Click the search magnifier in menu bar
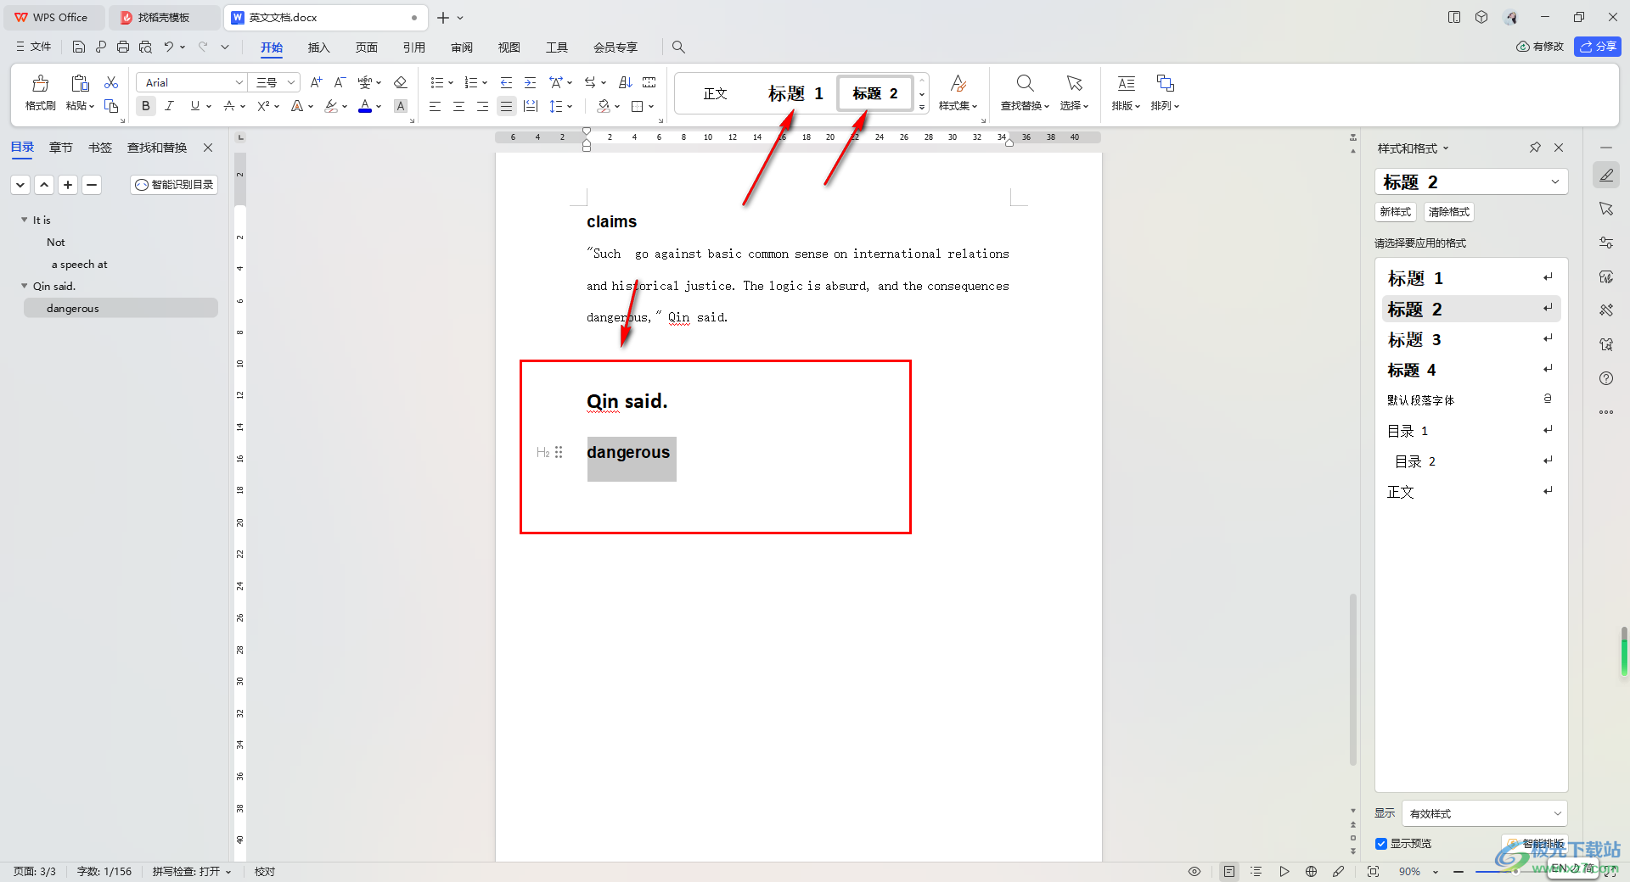Image resolution: width=1630 pixels, height=882 pixels. point(678,47)
